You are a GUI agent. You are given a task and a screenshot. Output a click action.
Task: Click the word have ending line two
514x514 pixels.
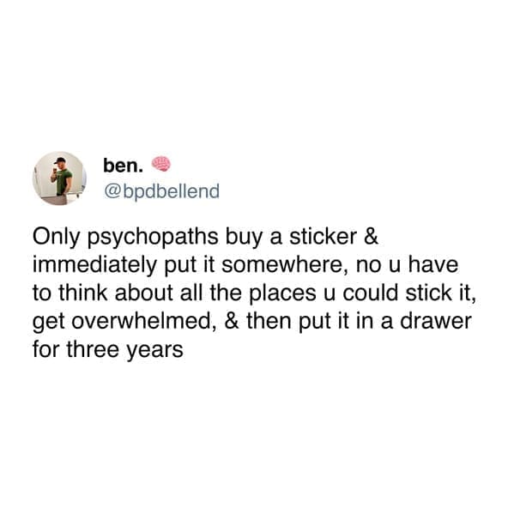(x=433, y=264)
